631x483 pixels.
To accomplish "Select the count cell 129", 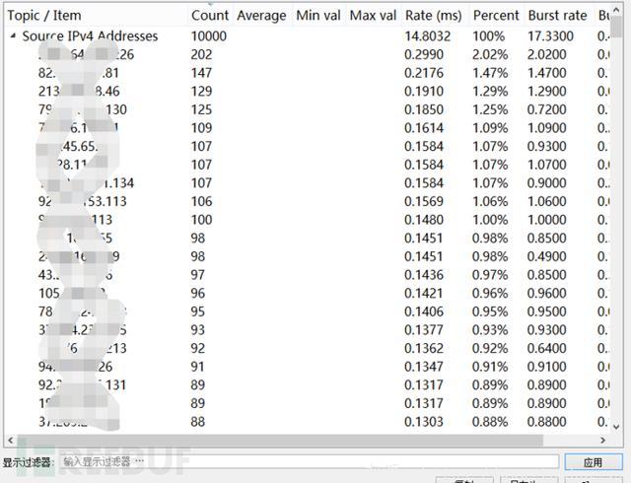I will pos(201,92).
